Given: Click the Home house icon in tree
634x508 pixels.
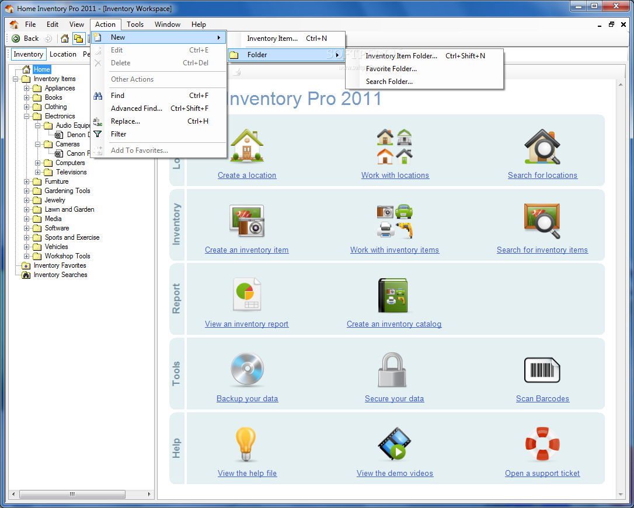Looking at the screenshot, I should tap(26, 69).
